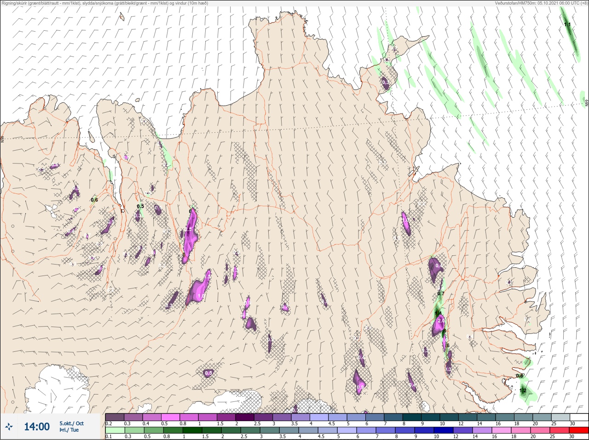Click the 0.8 label near the southeast coast

520,376
